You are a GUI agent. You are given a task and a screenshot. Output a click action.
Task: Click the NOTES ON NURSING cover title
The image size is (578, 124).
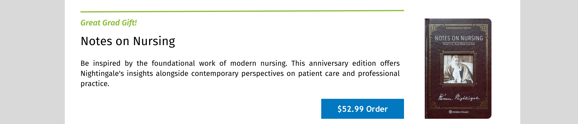(x=459, y=38)
